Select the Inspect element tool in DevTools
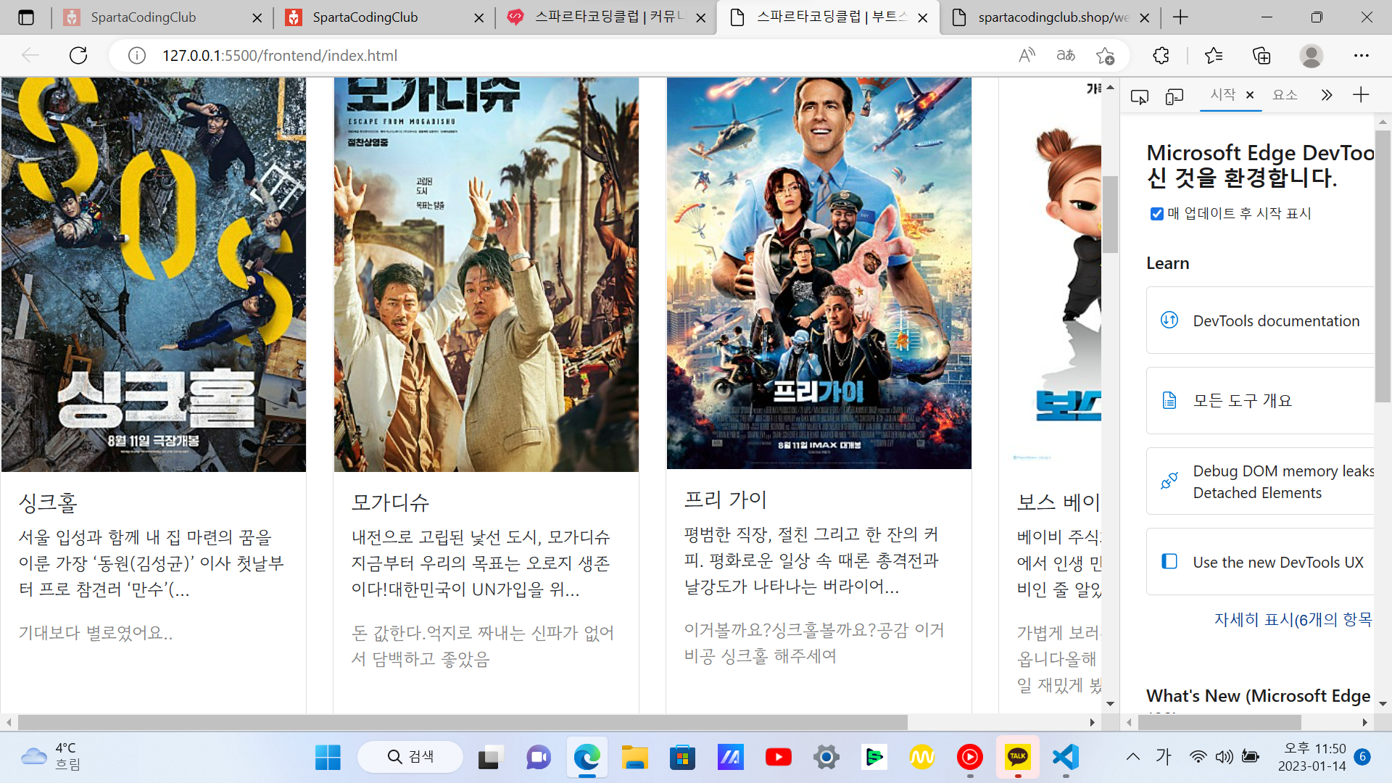1392x783 pixels. point(1140,96)
